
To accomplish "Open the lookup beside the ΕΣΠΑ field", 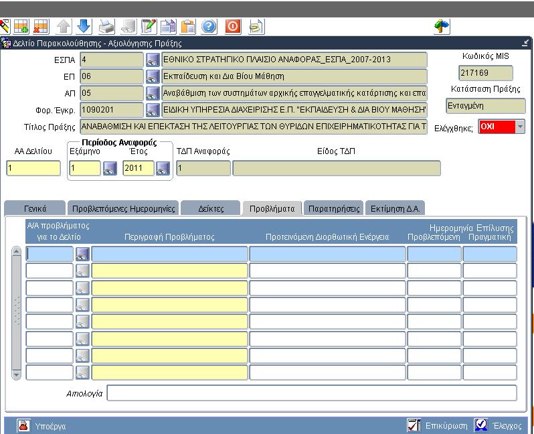I will click(x=153, y=60).
